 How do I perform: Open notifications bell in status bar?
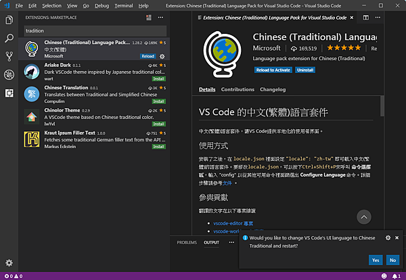tap(397, 276)
